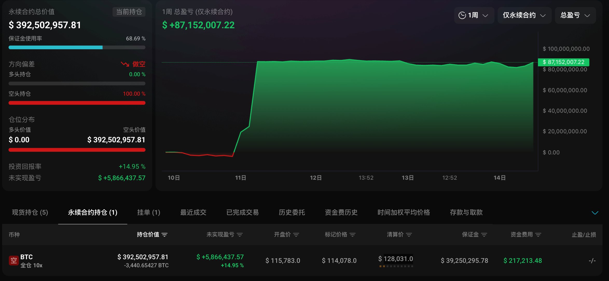Switch to 现货持仓 (5) tab
Viewport: 609px width, 281px height.
(x=30, y=213)
